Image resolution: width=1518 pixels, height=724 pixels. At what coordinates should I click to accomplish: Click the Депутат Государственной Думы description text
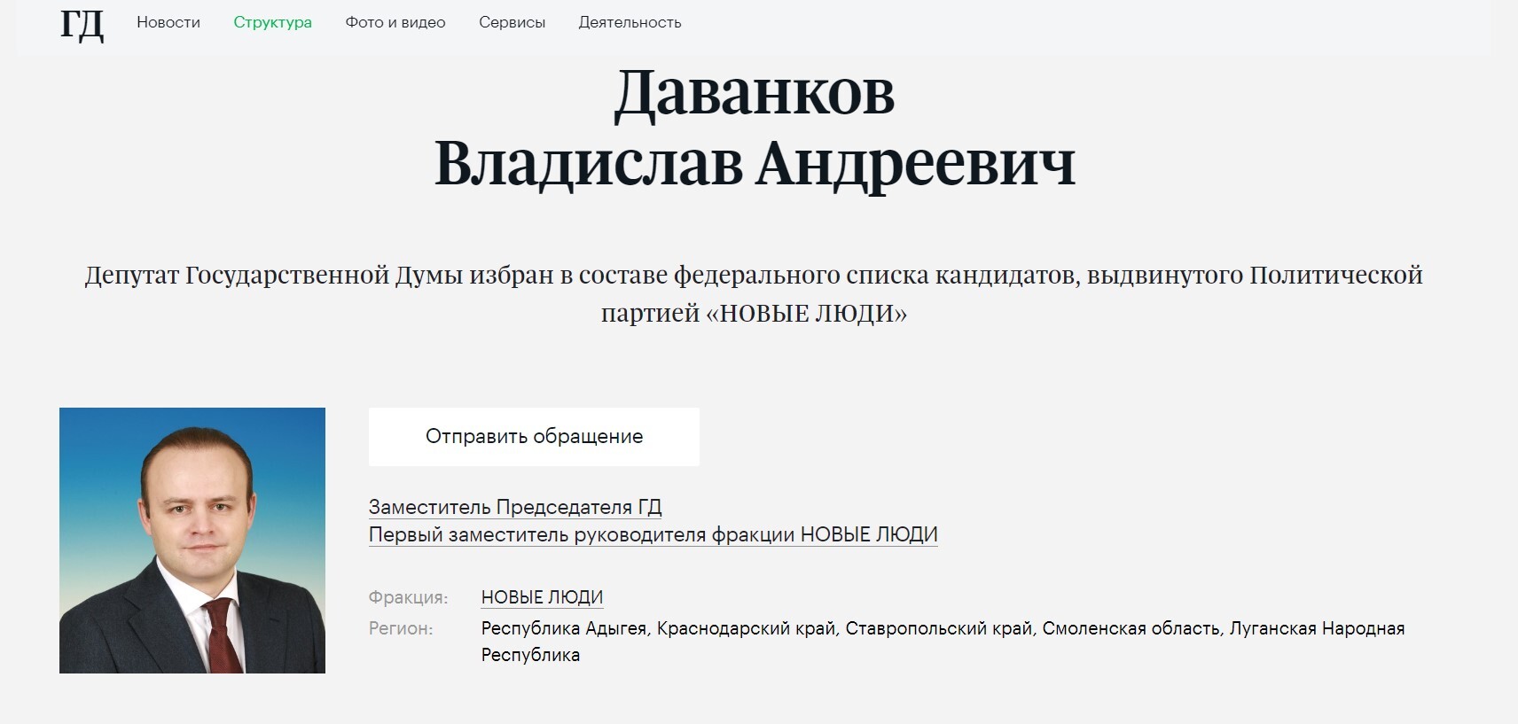pyautogui.click(x=754, y=293)
